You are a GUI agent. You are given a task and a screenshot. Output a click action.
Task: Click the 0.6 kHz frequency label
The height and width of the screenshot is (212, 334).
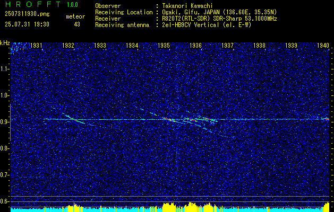tap(4, 201)
